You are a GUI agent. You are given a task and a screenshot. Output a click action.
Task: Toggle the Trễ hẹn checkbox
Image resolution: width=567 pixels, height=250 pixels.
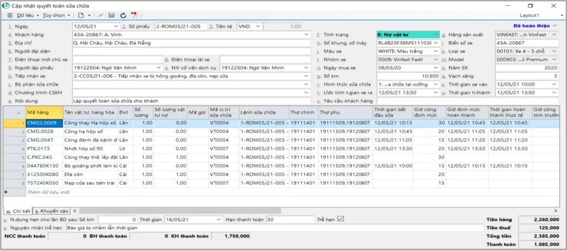(x=341, y=219)
